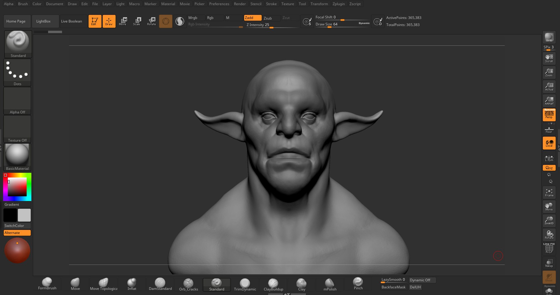Open the Tool menu
Screen dimensions: 560x295
pyautogui.click(x=302, y=4)
